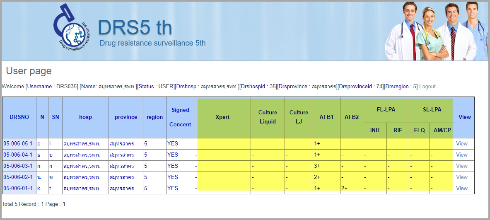Click the SL-LPA group header
Image resolution: width=490 pixels, height=220 pixels.
coord(432,110)
